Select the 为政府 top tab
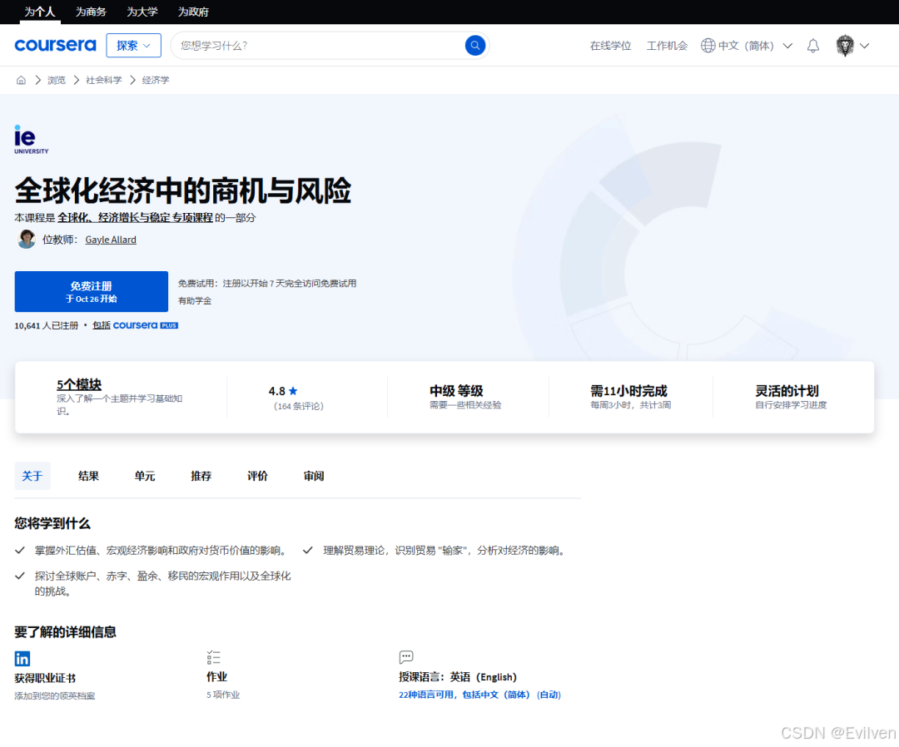 tap(193, 12)
